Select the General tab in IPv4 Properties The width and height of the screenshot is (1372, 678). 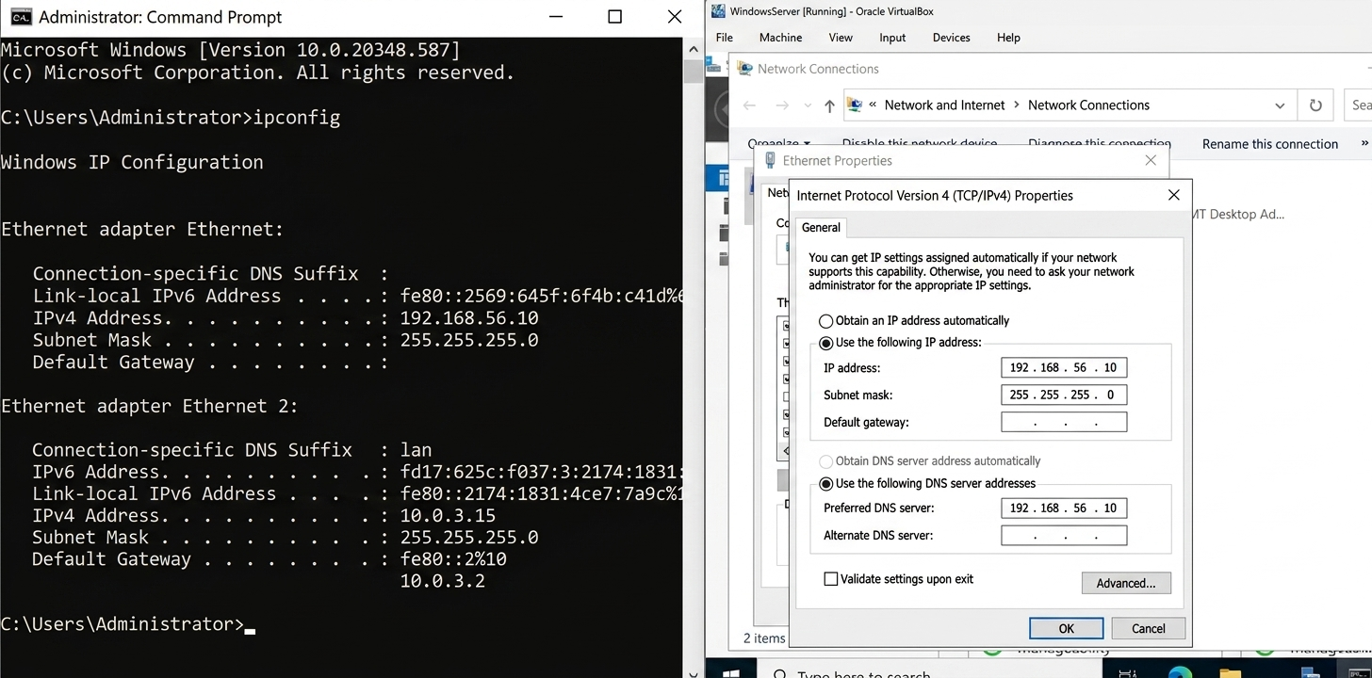821,228
